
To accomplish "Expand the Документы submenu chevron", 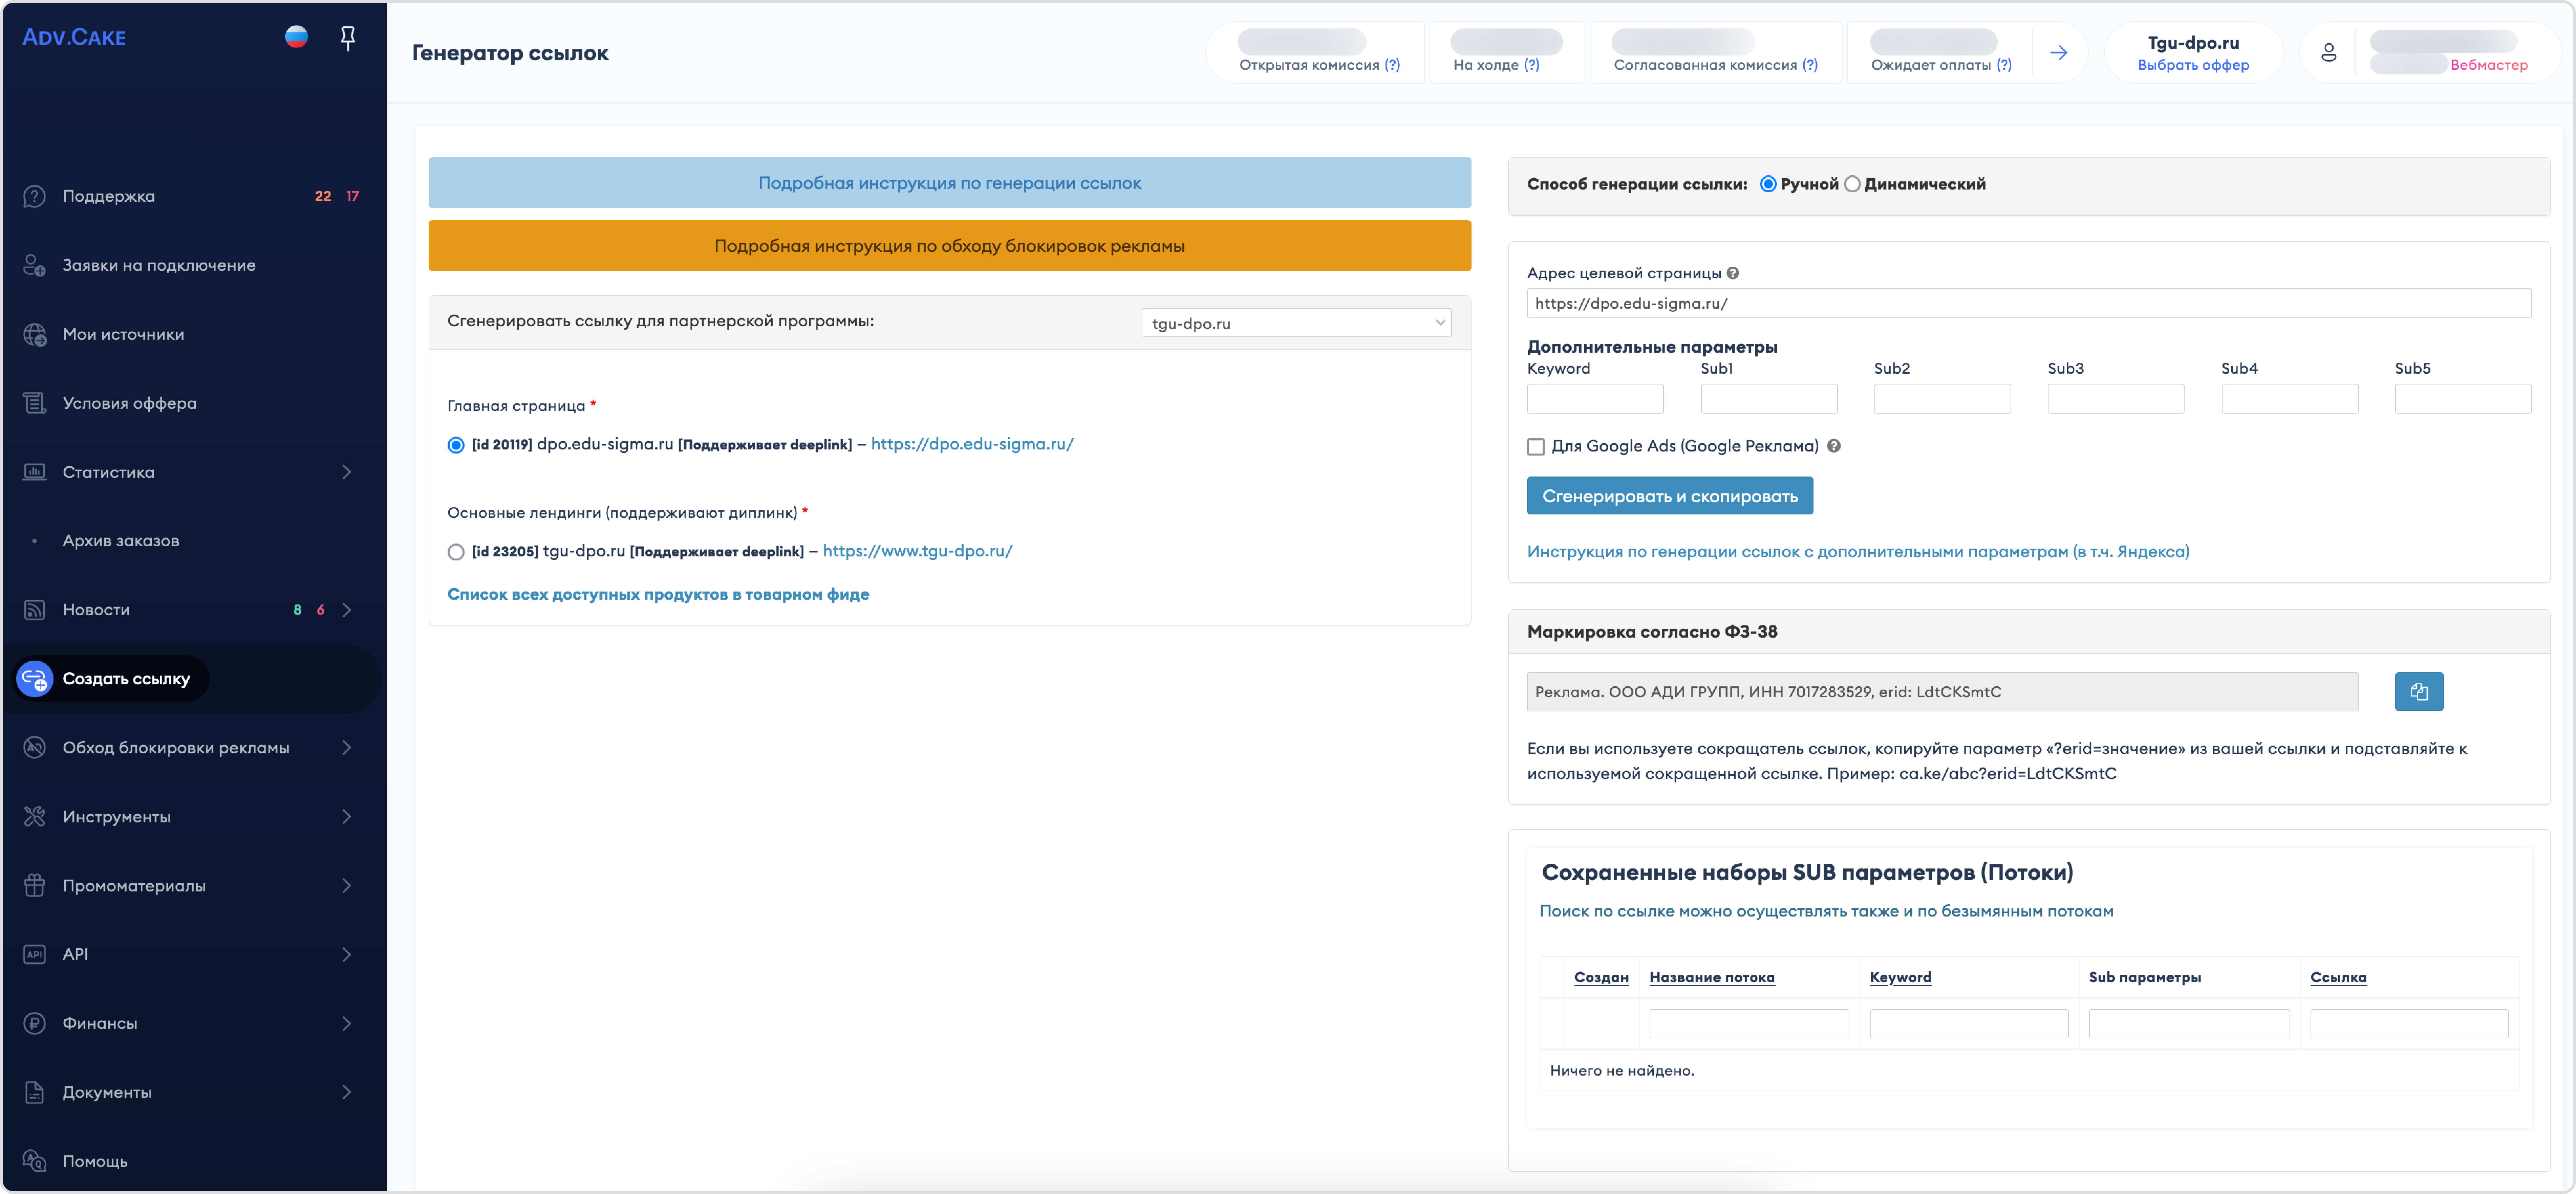I will [x=347, y=1092].
